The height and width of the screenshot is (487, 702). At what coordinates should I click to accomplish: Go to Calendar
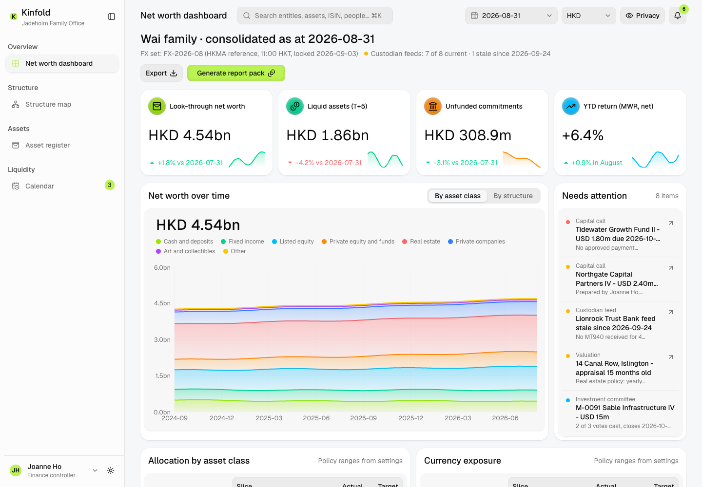coord(62,186)
